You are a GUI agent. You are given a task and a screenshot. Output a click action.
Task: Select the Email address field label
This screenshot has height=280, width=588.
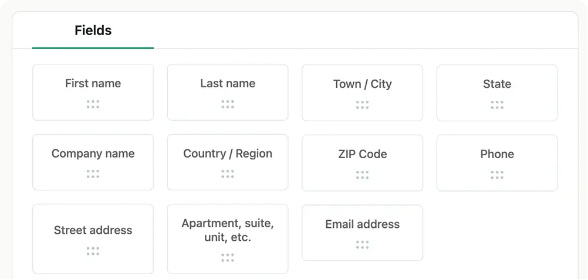click(362, 224)
